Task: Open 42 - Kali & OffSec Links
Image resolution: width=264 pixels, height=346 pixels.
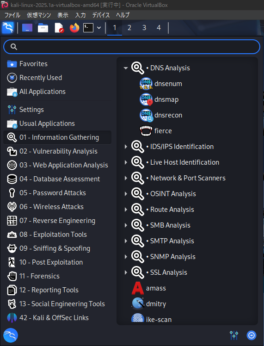Action: point(57,318)
